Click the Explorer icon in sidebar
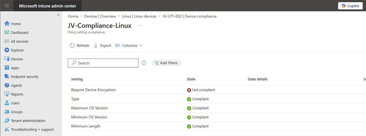Viewport: 366px width, 136px height. point(7,50)
